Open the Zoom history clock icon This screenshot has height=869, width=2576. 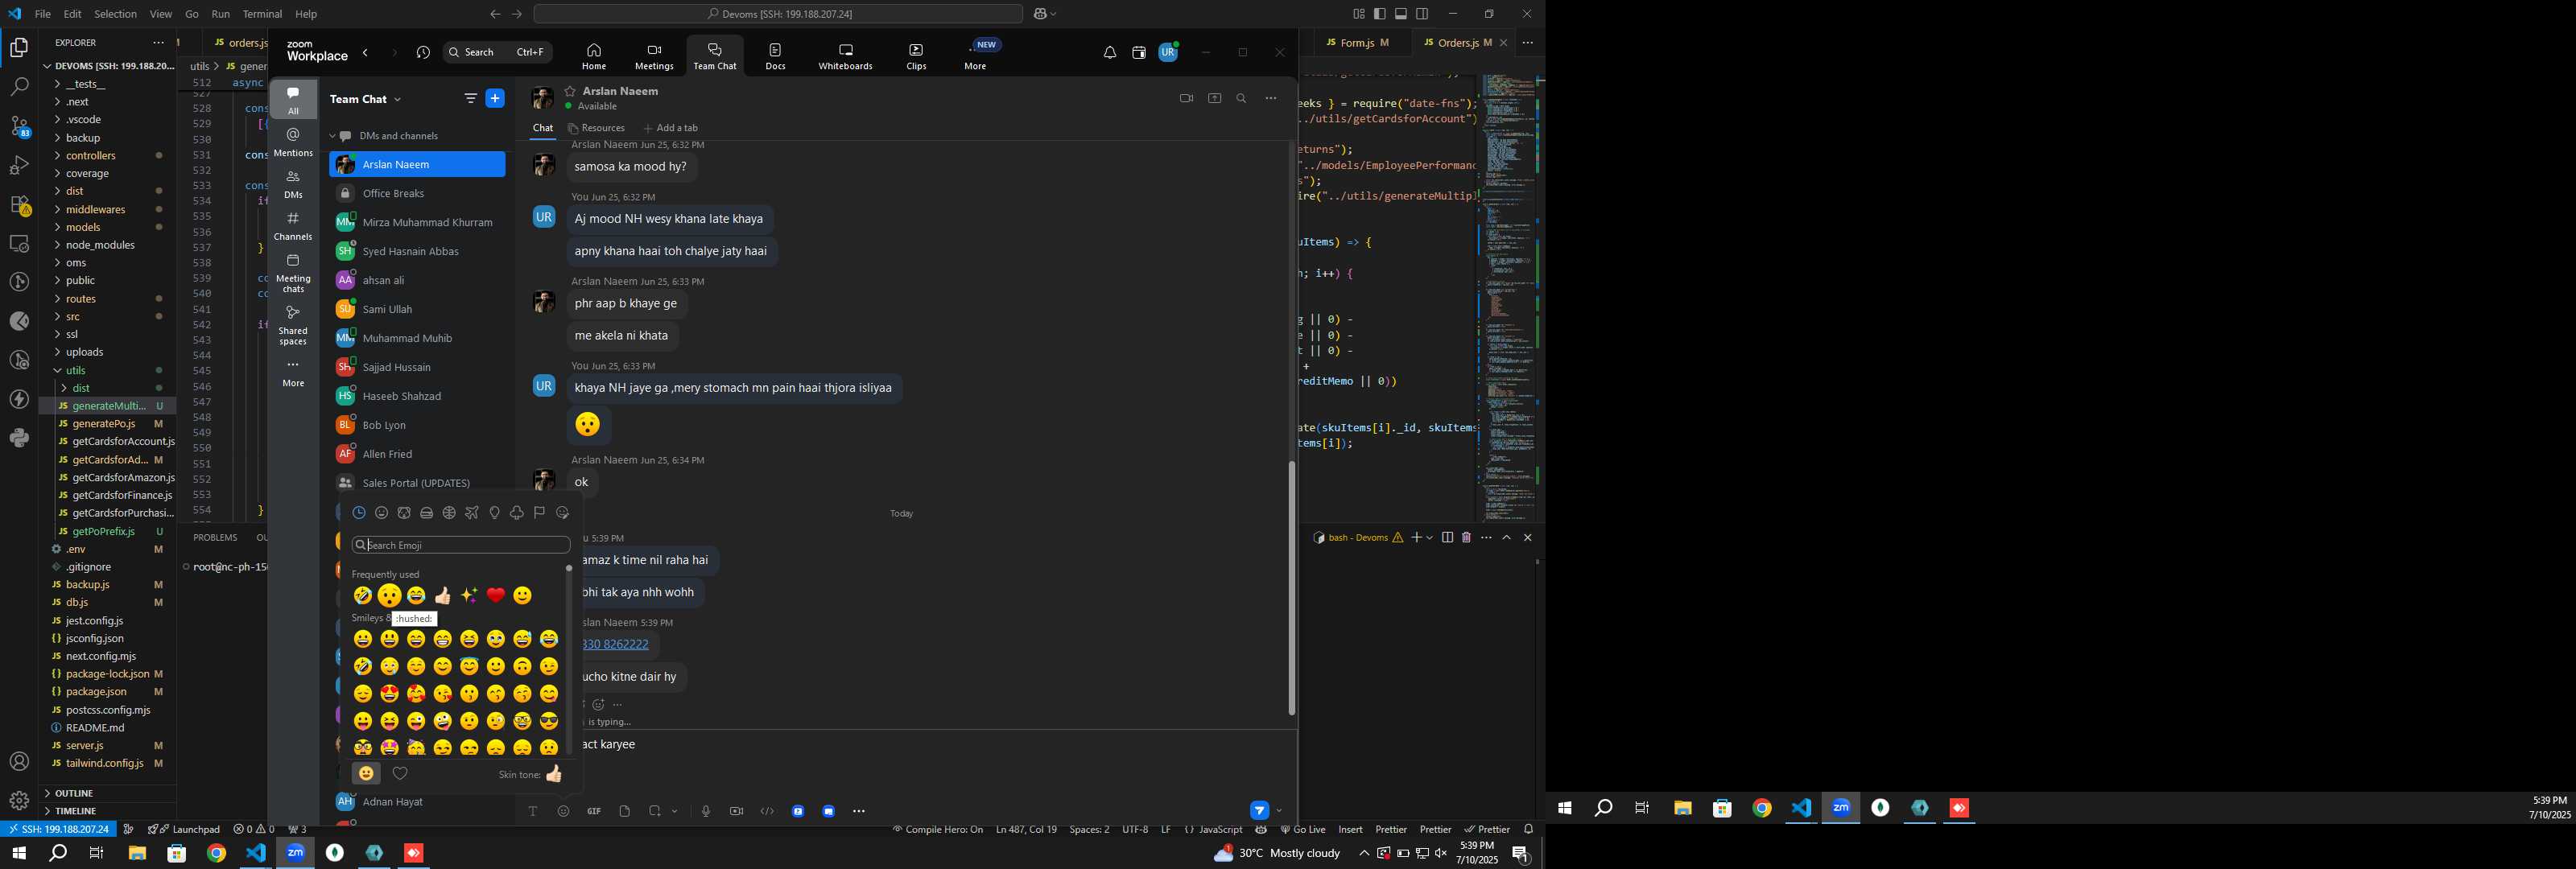(x=423, y=53)
